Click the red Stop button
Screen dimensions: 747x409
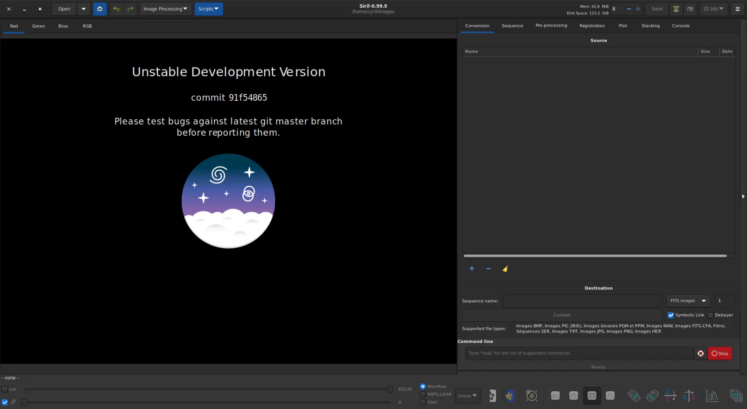[x=720, y=354]
